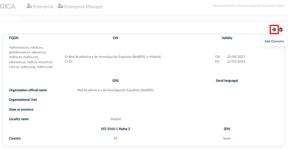Click the RICA logo text
The width and height of the screenshot is (288, 149).
[x=8, y=6]
